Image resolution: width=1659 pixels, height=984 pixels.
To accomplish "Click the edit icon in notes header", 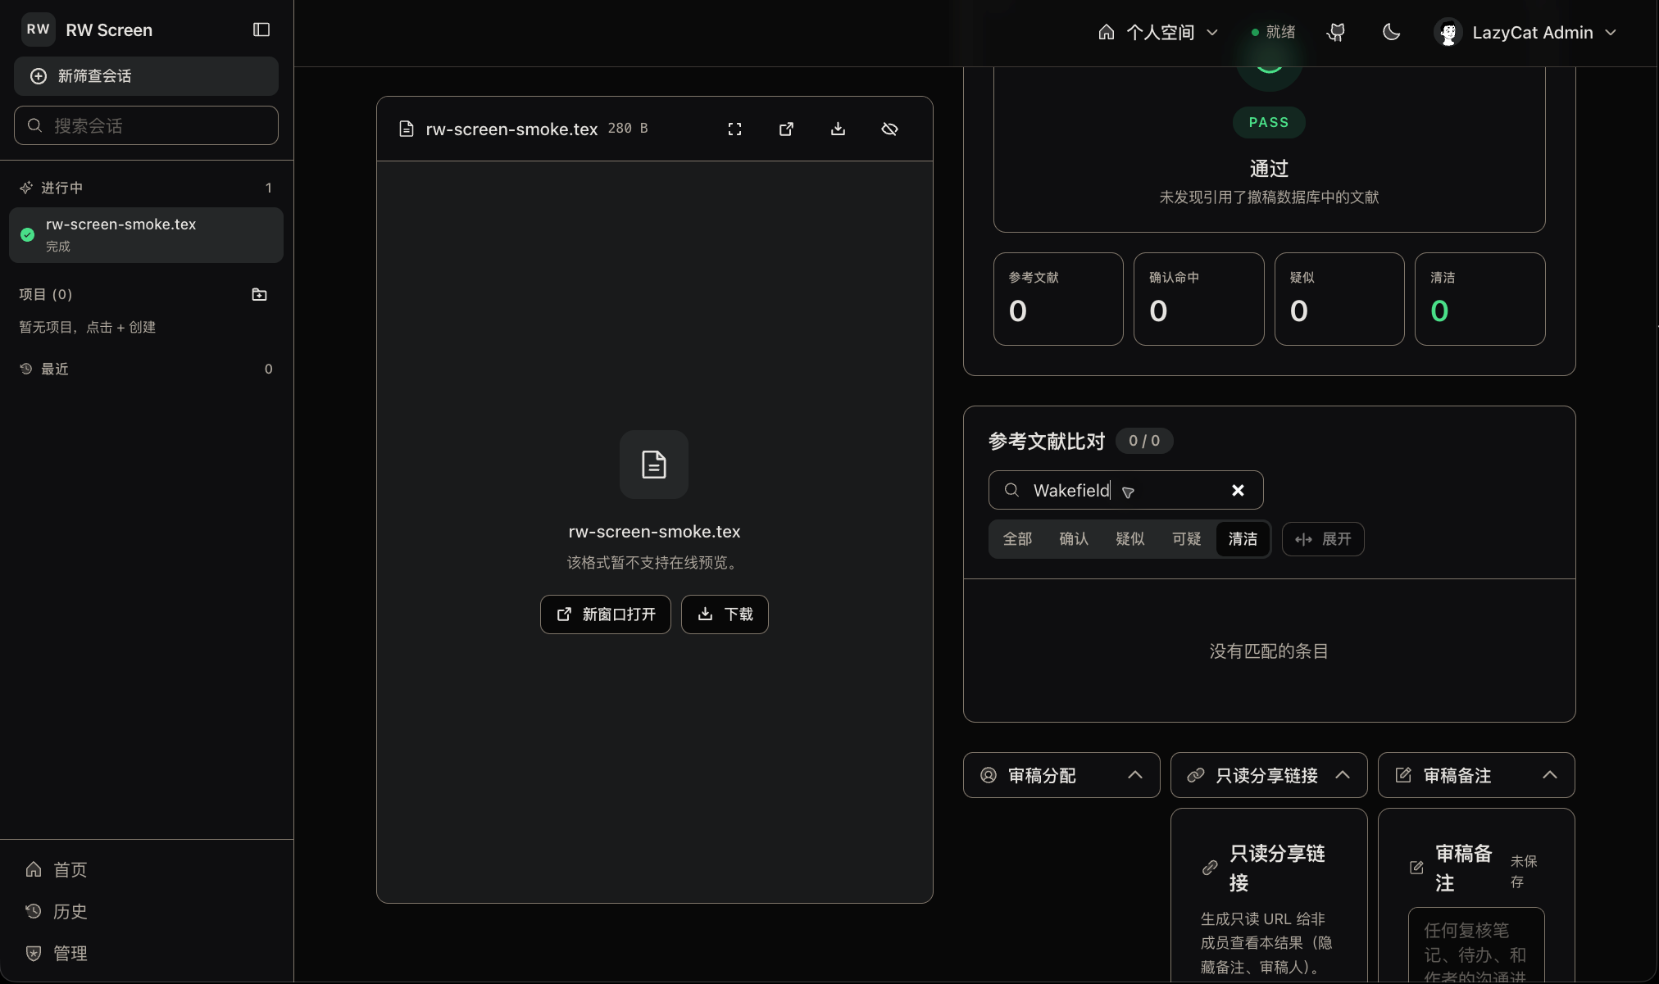I will coord(1403,775).
